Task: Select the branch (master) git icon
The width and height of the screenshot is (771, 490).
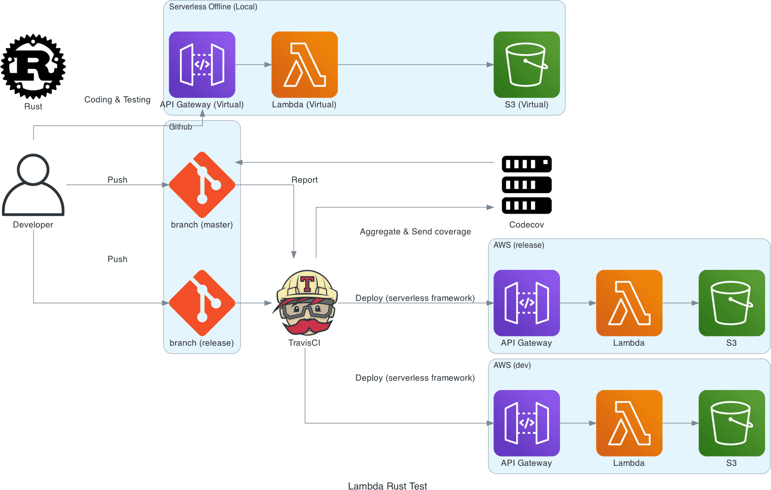Action: click(202, 185)
